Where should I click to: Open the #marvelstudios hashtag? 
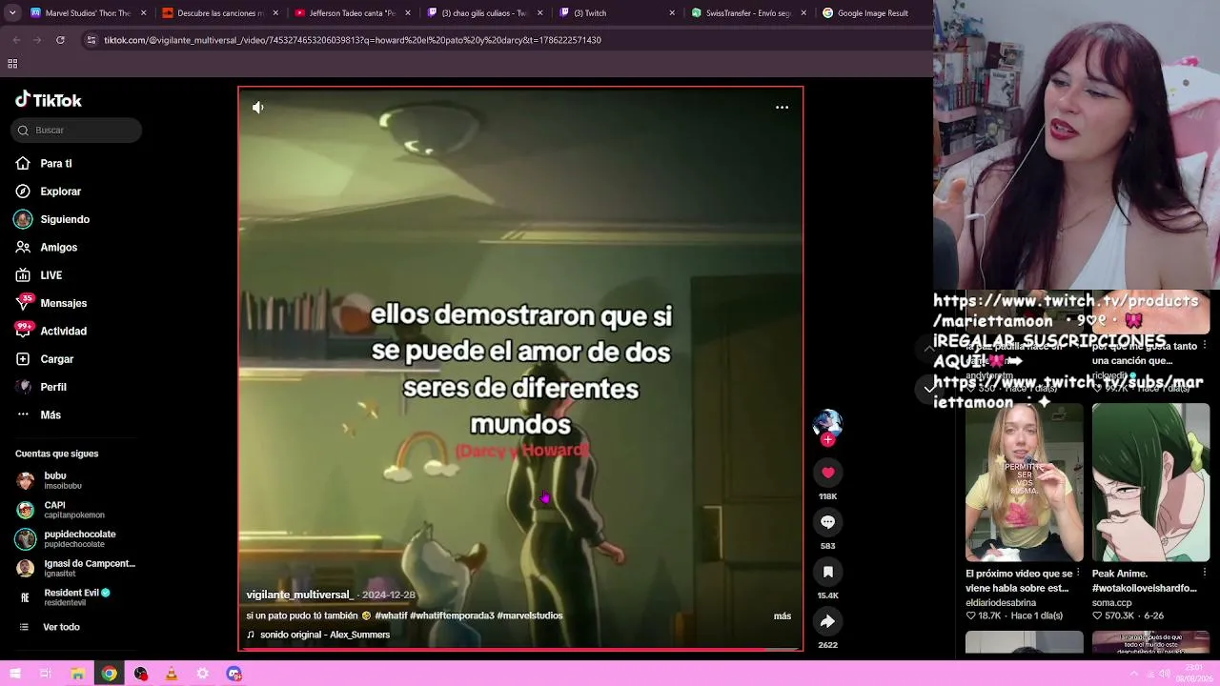pyautogui.click(x=530, y=615)
